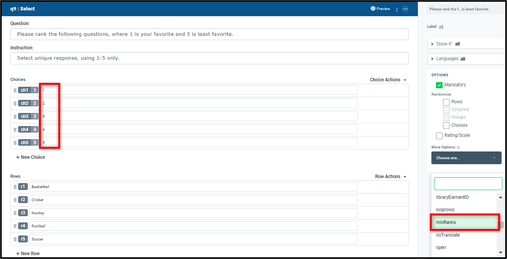Open the Row Actions dropdown

click(391, 177)
